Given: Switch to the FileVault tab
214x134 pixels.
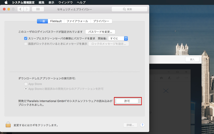Looking at the screenshot, I should [56, 21].
